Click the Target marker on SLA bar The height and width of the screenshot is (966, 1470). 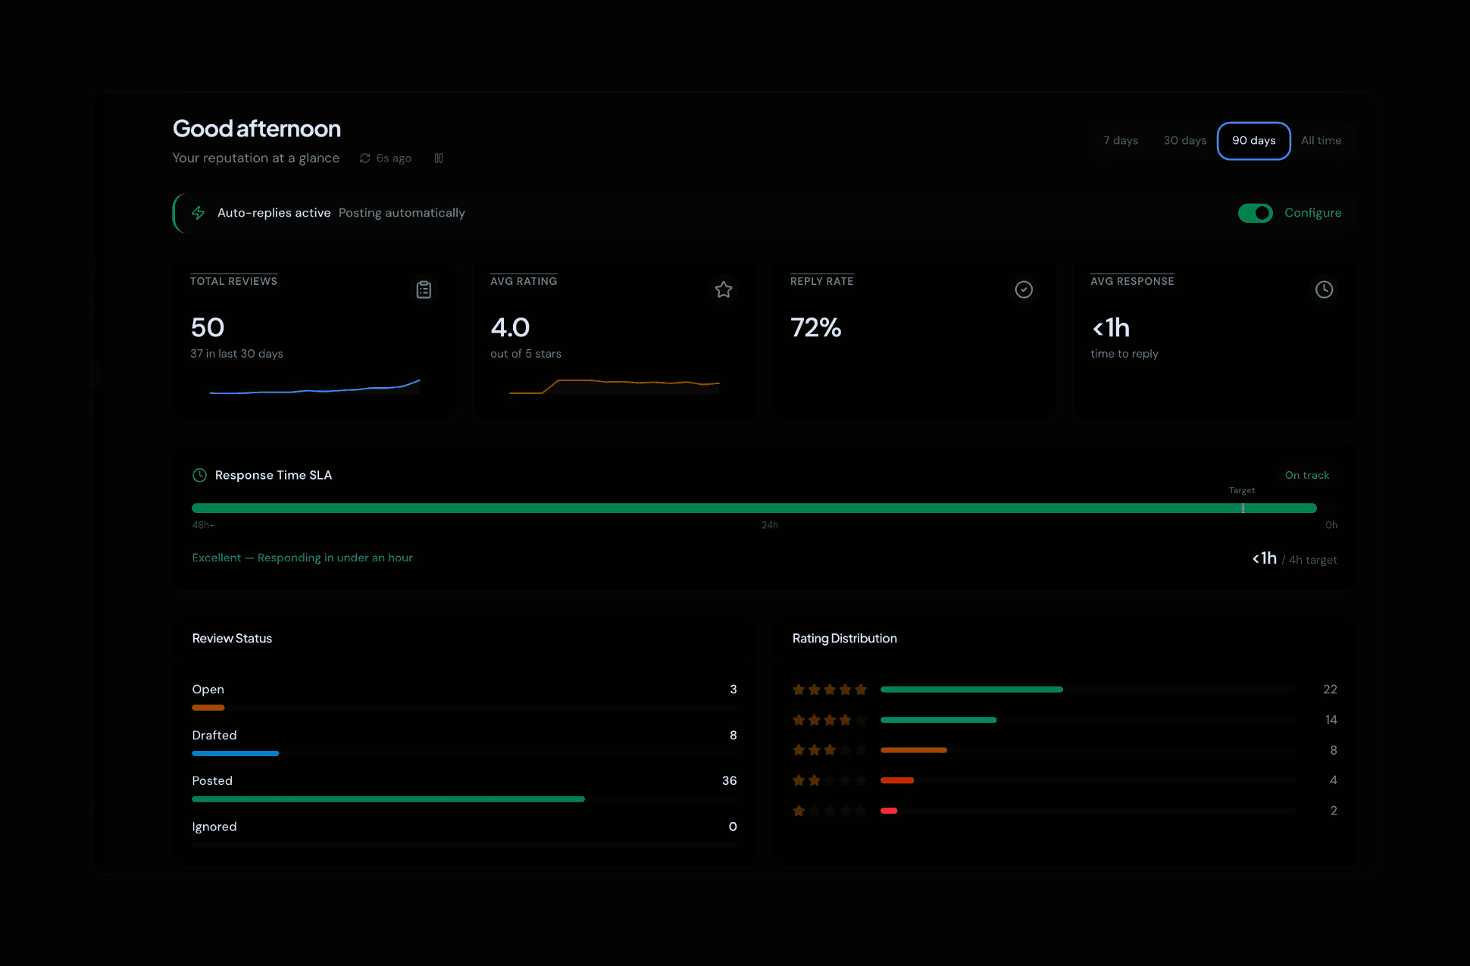pyautogui.click(x=1243, y=508)
